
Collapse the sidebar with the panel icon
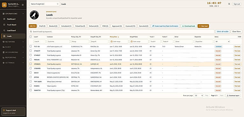(x=23, y=5)
